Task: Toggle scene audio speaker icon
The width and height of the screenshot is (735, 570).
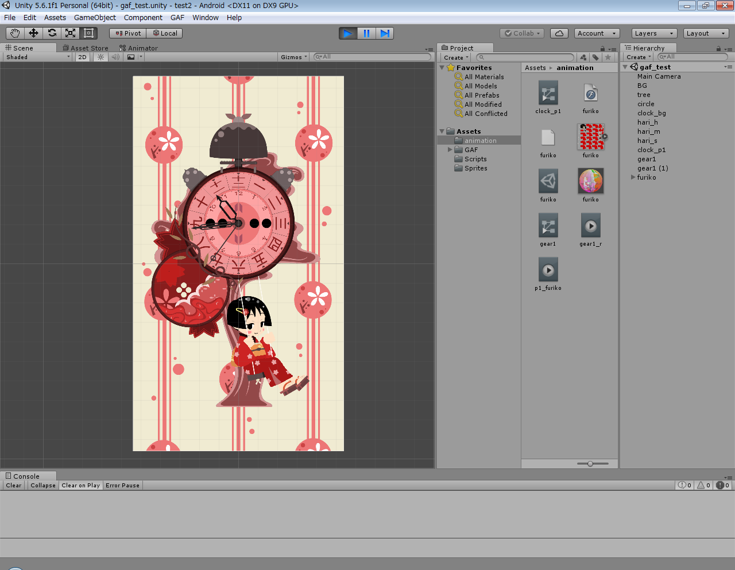Action: pyautogui.click(x=115, y=57)
